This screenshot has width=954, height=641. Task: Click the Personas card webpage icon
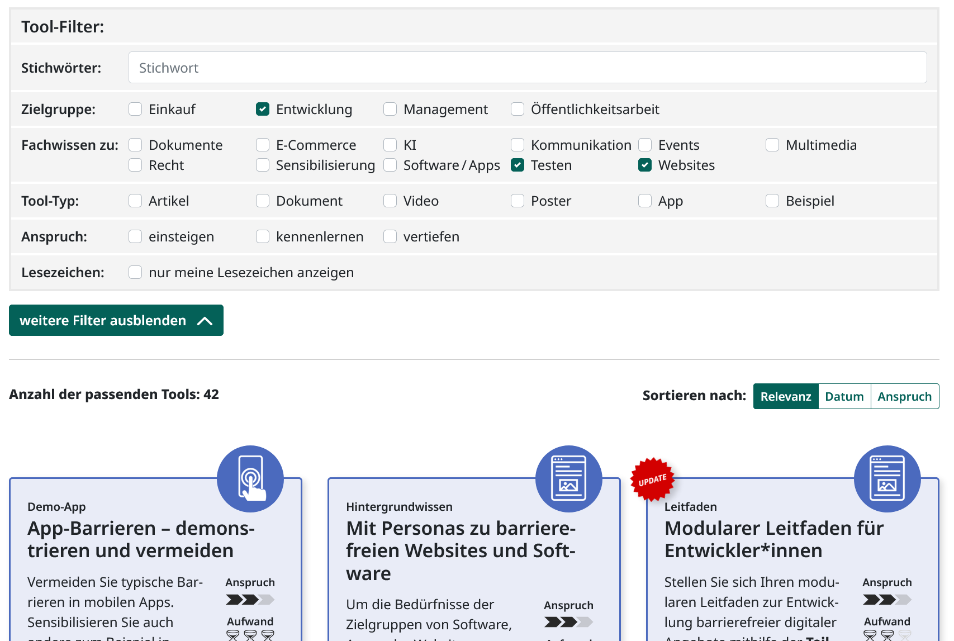point(569,479)
